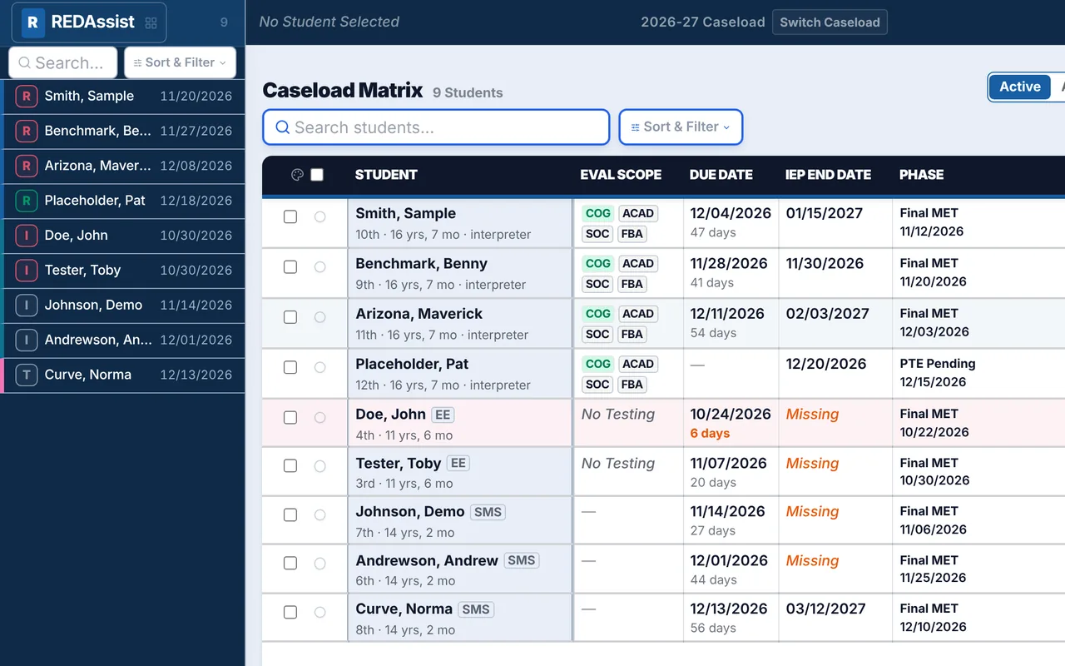Click the COG tag in Smith, Sample row

coord(597,214)
